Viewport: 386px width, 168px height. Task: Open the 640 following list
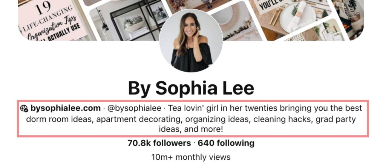[x=226, y=143]
